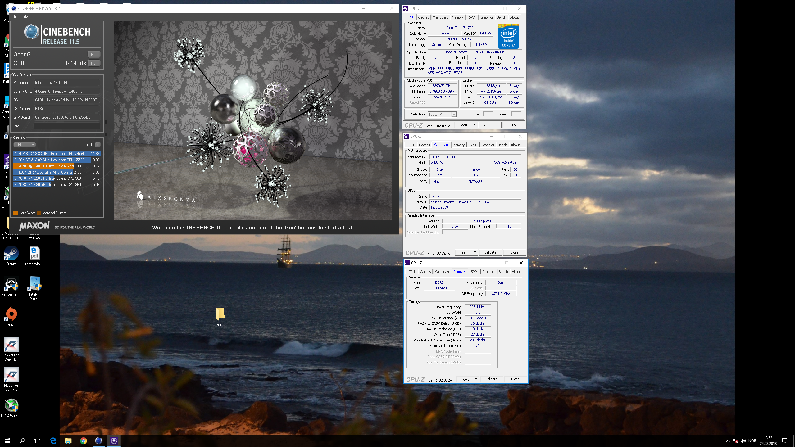Image resolution: width=795 pixels, height=447 pixels.
Task: Click the left panel splitter handle in Cinebench
Action: coord(107,127)
